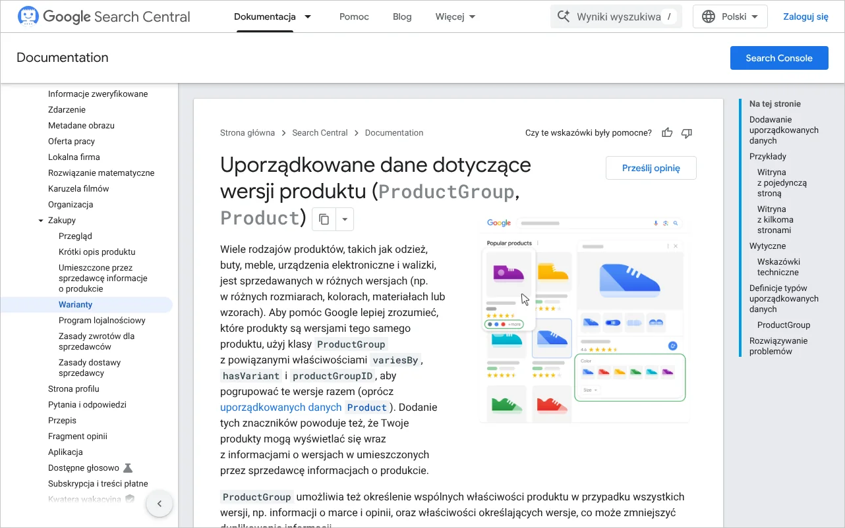Select Program lojalnościowy in the sidebar

[x=102, y=321]
